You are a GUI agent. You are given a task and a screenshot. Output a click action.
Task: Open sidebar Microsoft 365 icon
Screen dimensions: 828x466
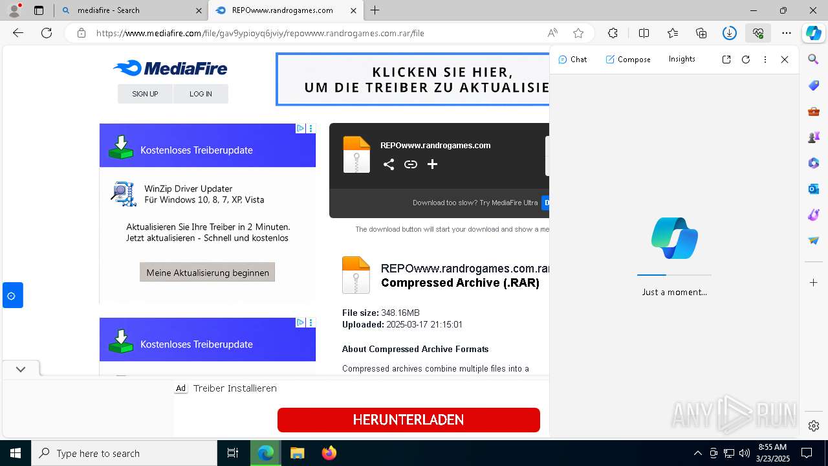[x=814, y=163]
